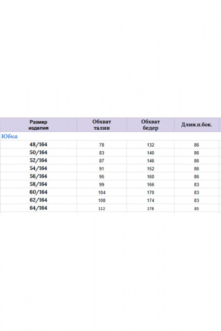Viewport: 221px width, 331px height.
Task: Click the 'Размер изделия' header cell
Action: click(38, 125)
